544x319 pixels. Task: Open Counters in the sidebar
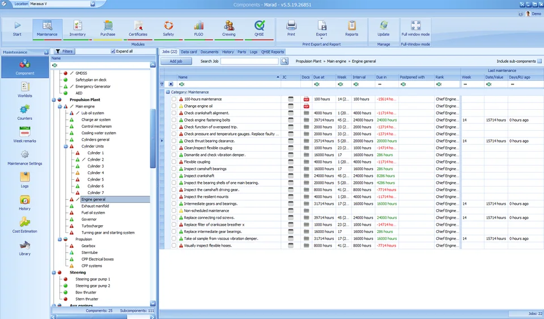pyautogui.click(x=25, y=112)
